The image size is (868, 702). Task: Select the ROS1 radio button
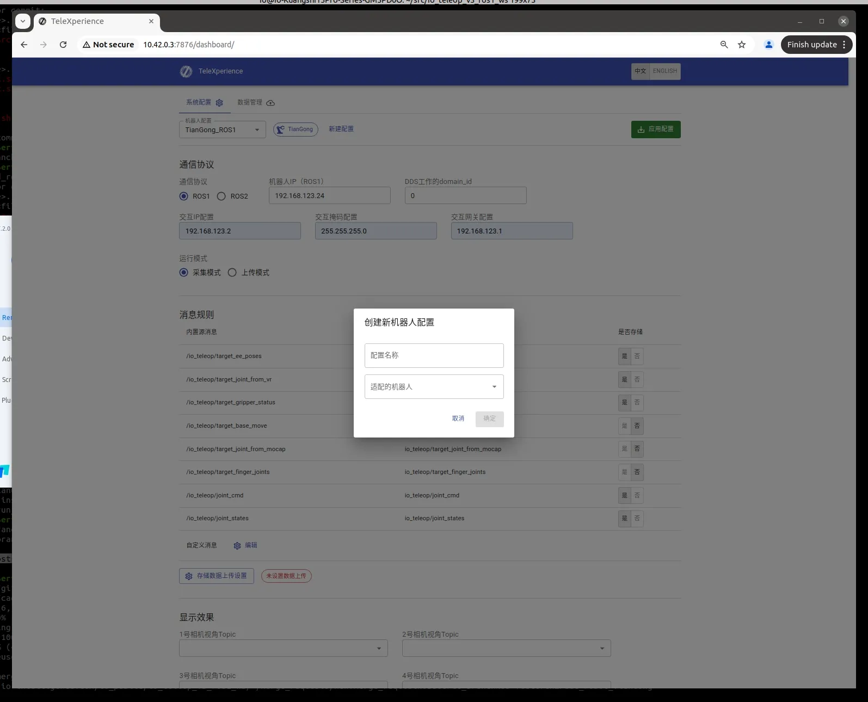(184, 196)
